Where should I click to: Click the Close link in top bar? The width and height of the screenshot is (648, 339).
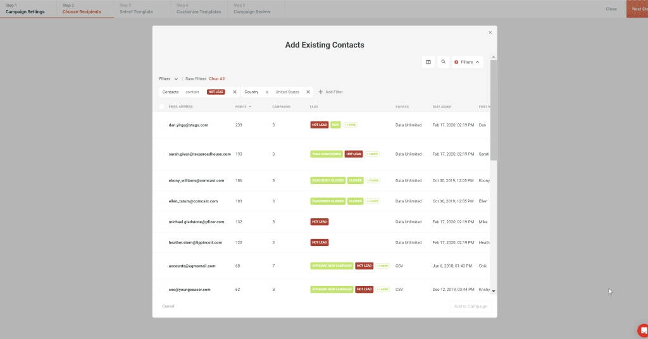[x=611, y=9]
